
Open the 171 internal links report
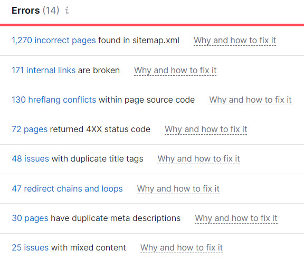pyautogui.click(x=43, y=70)
